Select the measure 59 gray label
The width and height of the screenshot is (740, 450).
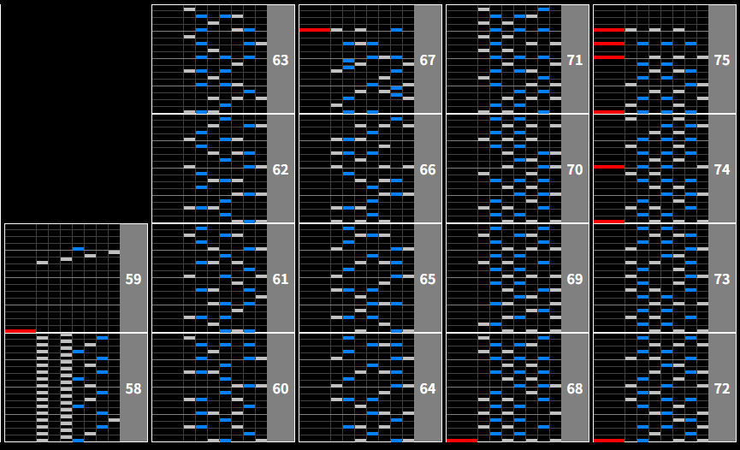[x=133, y=279]
